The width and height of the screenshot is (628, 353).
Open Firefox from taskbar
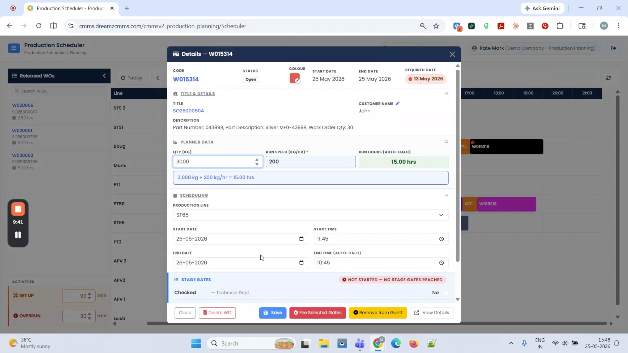414,343
